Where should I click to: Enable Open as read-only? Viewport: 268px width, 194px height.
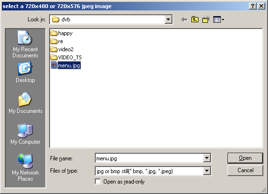coord(98,182)
